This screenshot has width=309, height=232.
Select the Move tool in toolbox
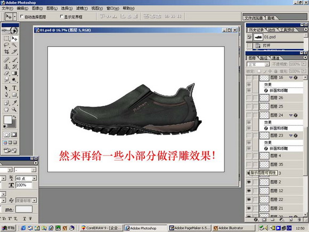click(x=14, y=38)
